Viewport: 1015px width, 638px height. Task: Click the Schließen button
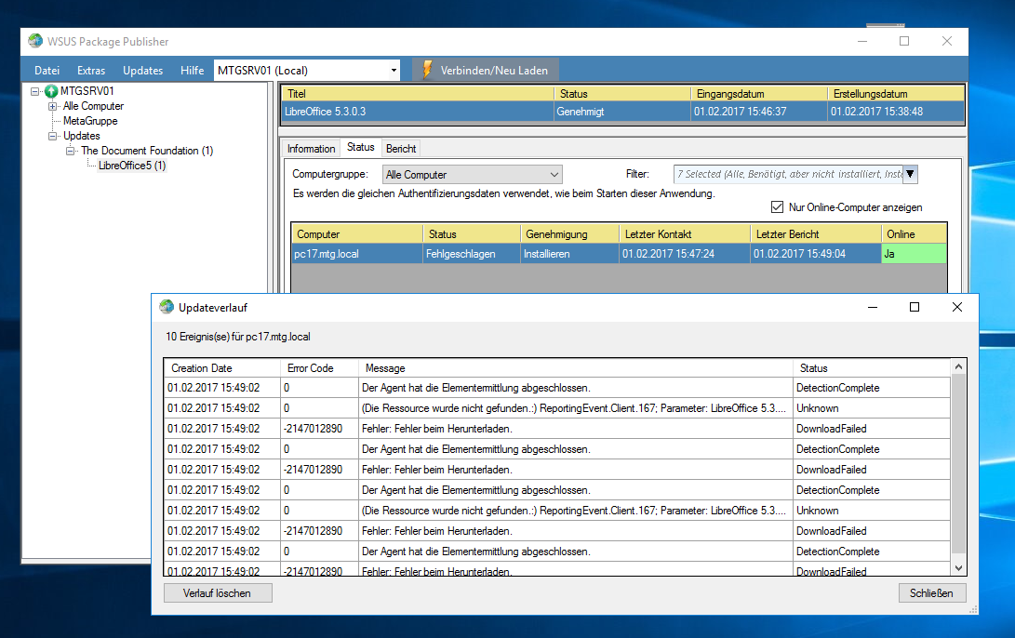point(931,592)
